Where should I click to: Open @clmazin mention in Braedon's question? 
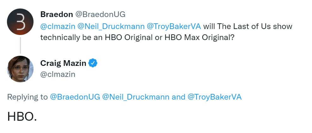click(x=57, y=26)
